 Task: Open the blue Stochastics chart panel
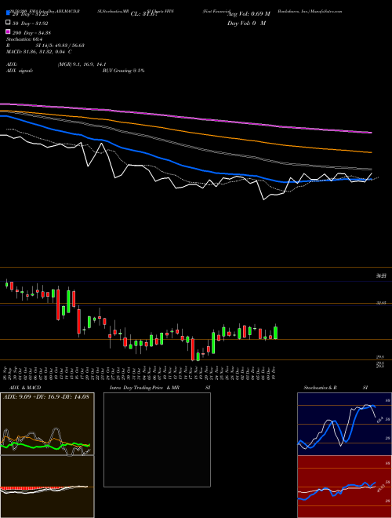[x=344, y=424]
